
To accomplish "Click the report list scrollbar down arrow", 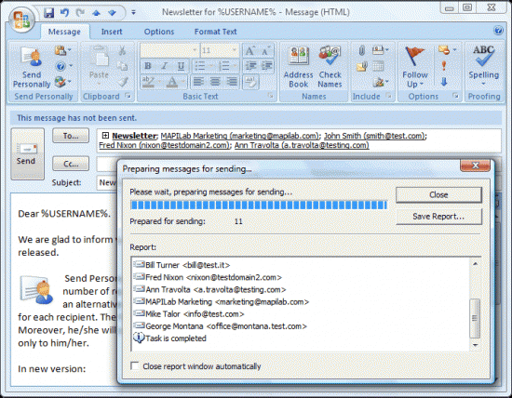I will click(x=475, y=345).
